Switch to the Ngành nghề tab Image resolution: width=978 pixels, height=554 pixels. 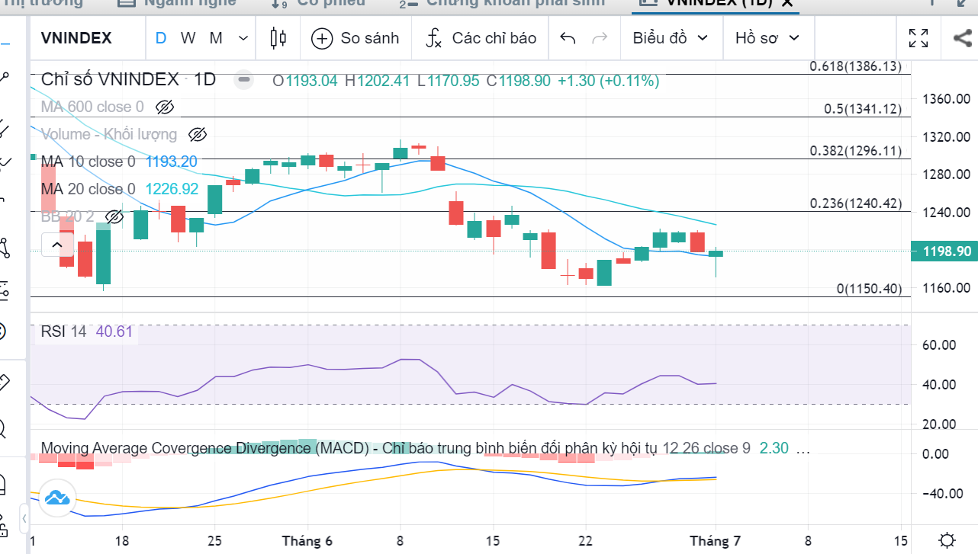pos(180,2)
